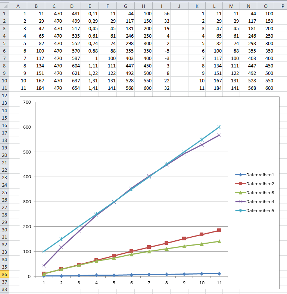Select row 1 header
287x294 pixels.
[4, 13]
